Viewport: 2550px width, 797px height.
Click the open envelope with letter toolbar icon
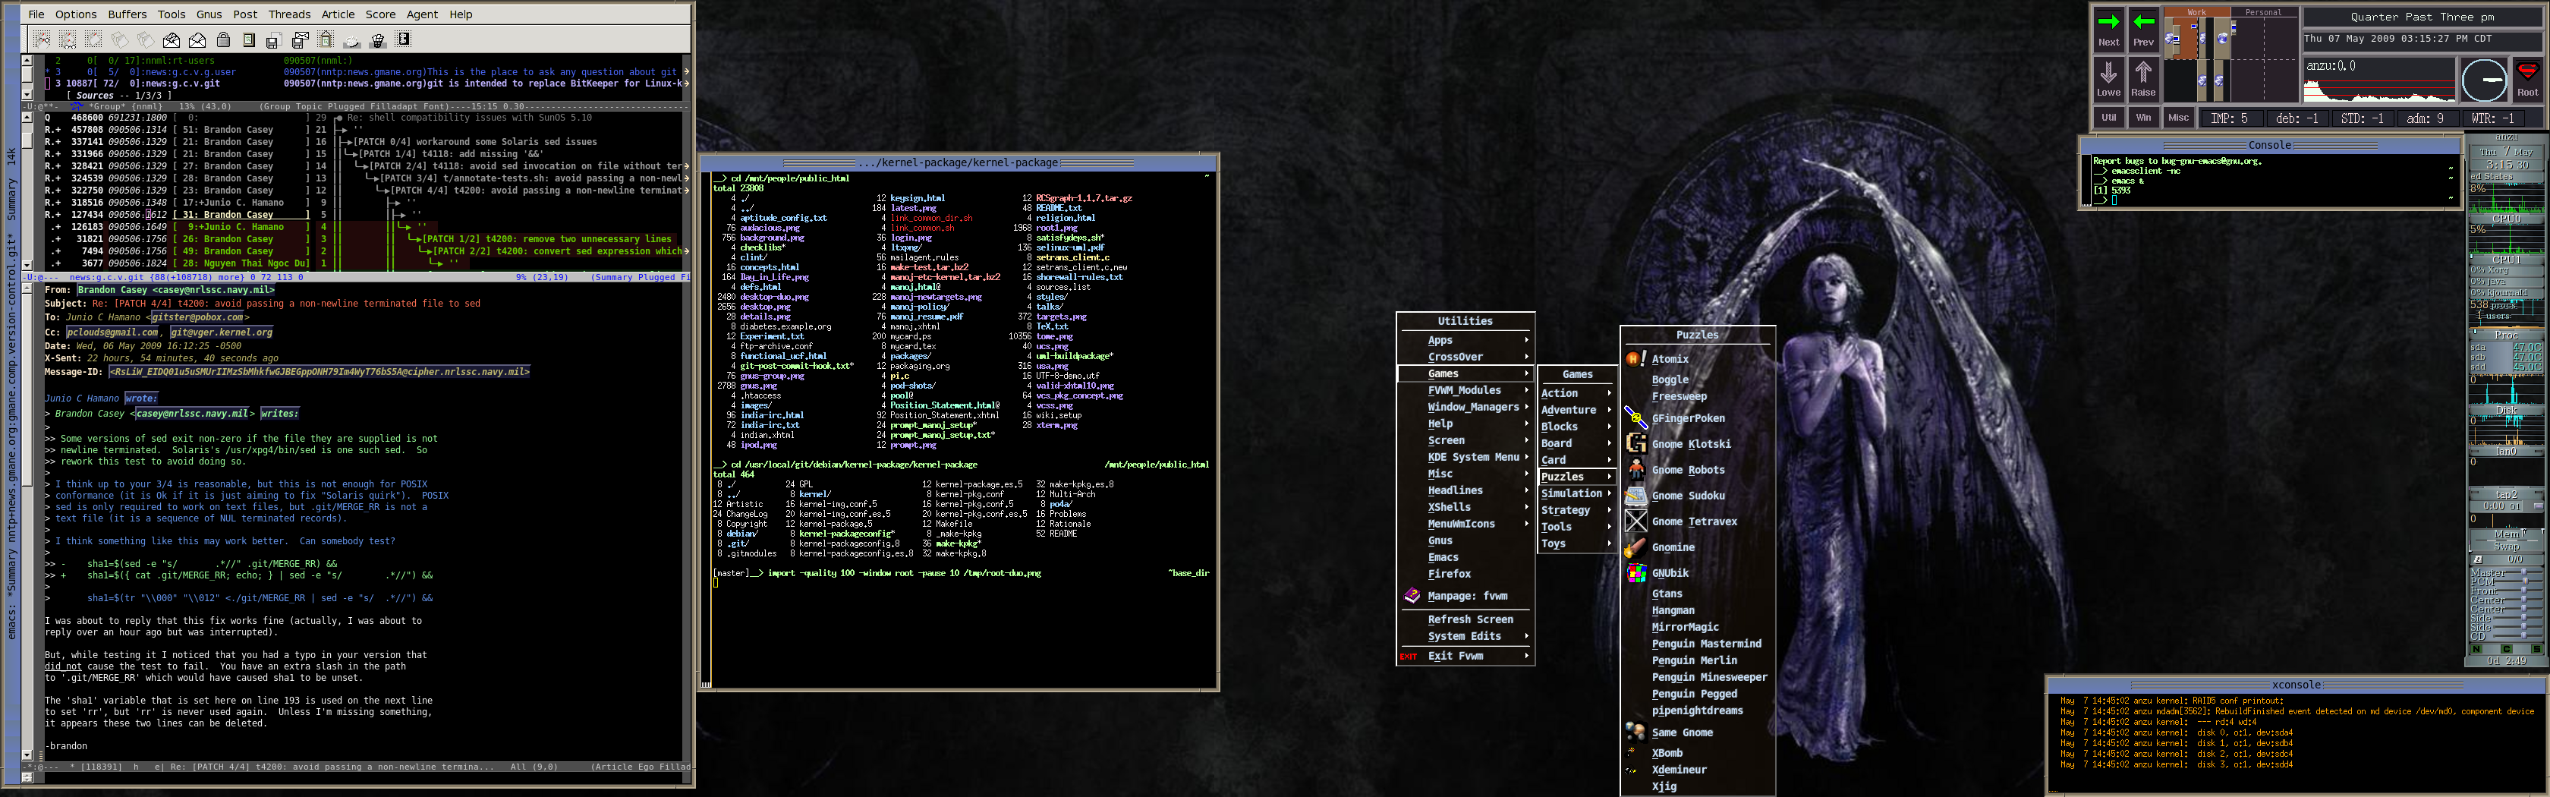172,39
